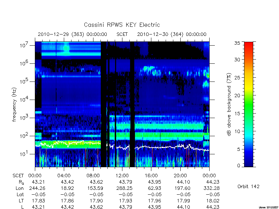Click the 'Lat' row label

[20, 194]
